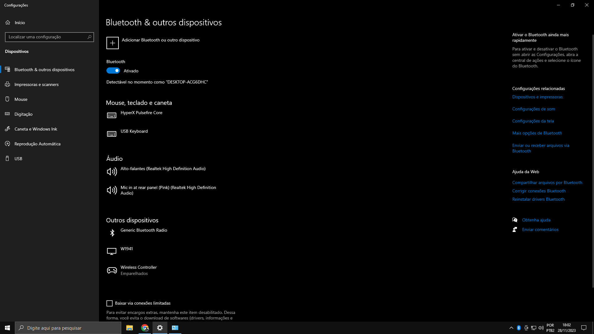
Task: Click Obtenha ajuda link
Action: click(x=536, y=220)
